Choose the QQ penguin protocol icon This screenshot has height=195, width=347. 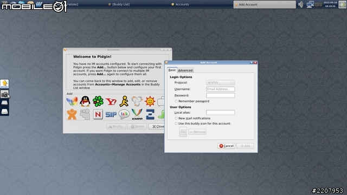pyautogui.click(x=85, y=101)
